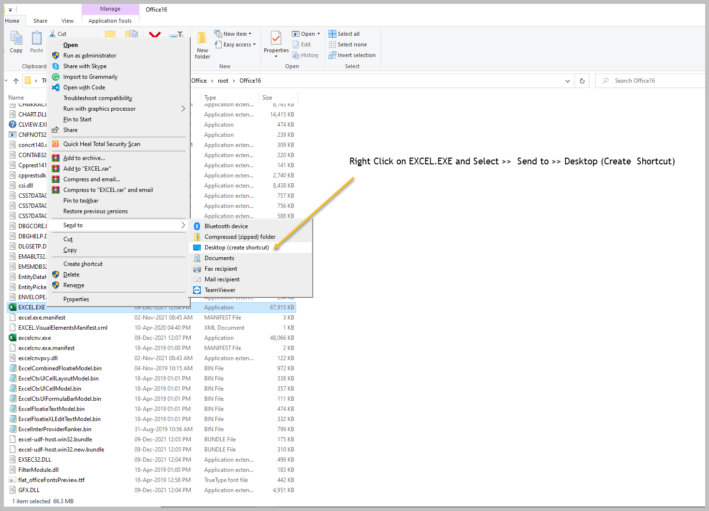
Task: Open the recent locations dropdown arrow
Action: click(6, 81)
